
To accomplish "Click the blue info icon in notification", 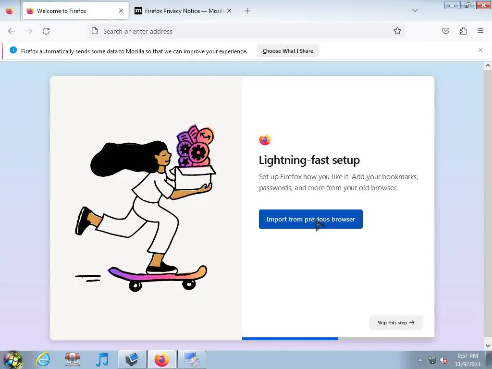I will coord(13,50).
